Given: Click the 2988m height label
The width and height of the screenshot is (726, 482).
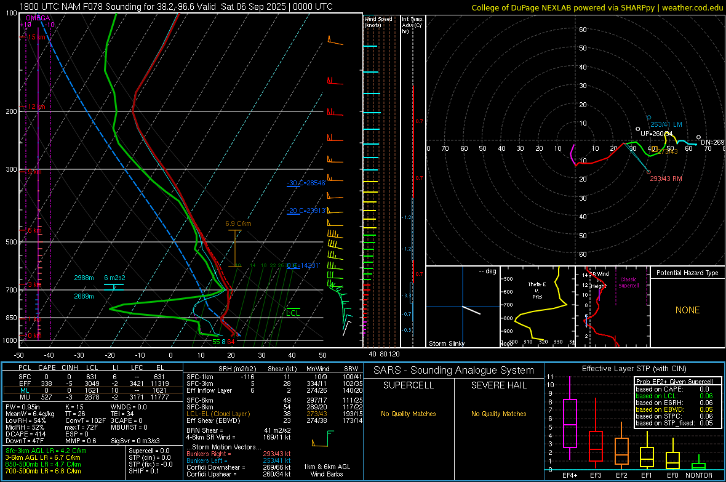Looking at the screenshot, I should click(84, 278).
